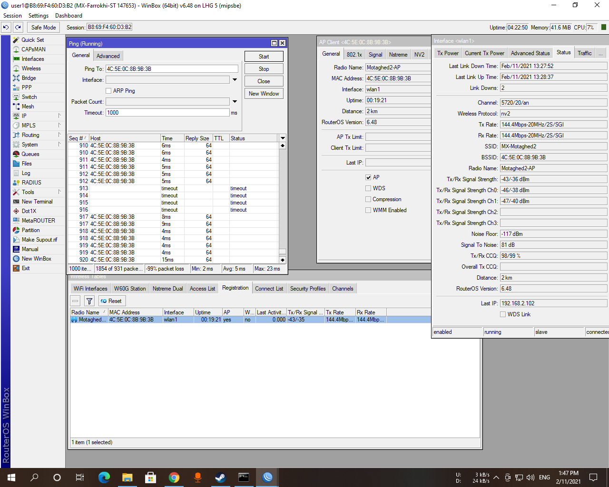The width and height of the screenshot is (609, 487).
Task: Open the Session menu
Action: coord(12,15)
